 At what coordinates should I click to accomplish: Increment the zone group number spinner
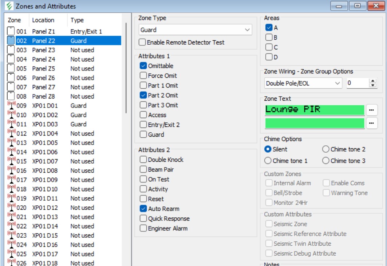coord(372,81)
